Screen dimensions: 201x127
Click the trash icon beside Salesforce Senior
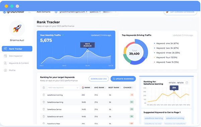click(44, 109)
